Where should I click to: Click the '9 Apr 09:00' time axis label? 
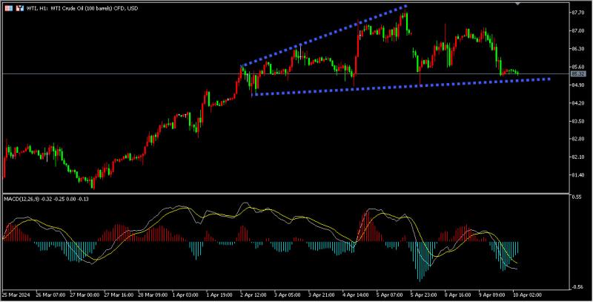[x=491, y=295]
